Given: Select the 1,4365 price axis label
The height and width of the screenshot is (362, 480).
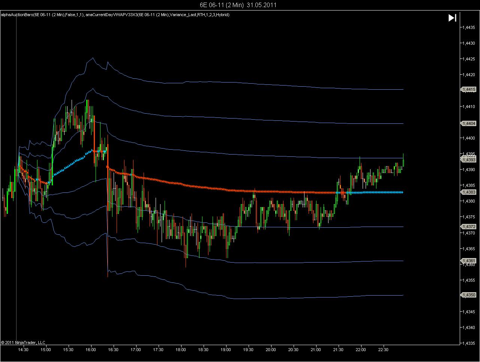Looking at the screenshot, I should (469, 249).
